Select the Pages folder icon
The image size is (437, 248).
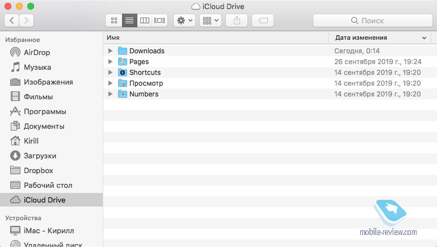click(123, 62)
